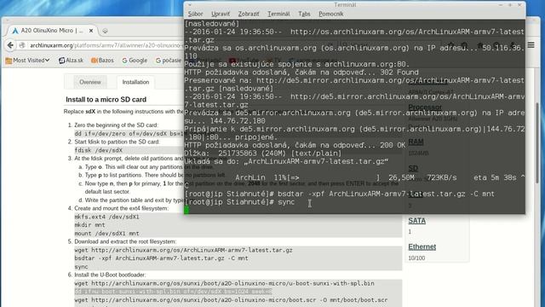Click the 'mount /dev/sdX1 mnt' command line
Image resolution: width=545 pixels, height=307 pixels.
(x=106, y=234)
